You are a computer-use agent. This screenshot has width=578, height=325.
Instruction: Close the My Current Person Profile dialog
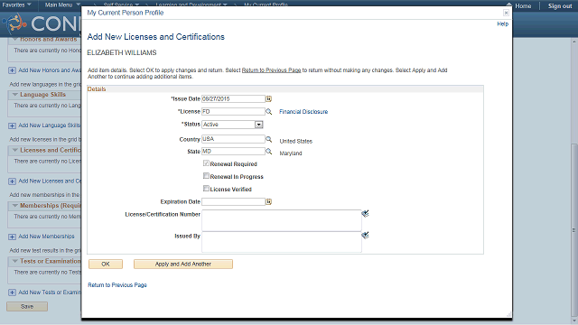[x=506, y=13]
